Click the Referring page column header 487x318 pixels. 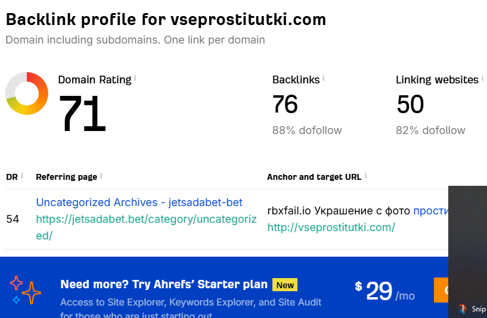tap(66, 177)
